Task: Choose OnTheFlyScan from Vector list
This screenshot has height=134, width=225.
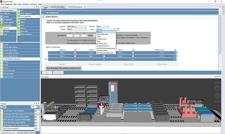Action: 106,44
